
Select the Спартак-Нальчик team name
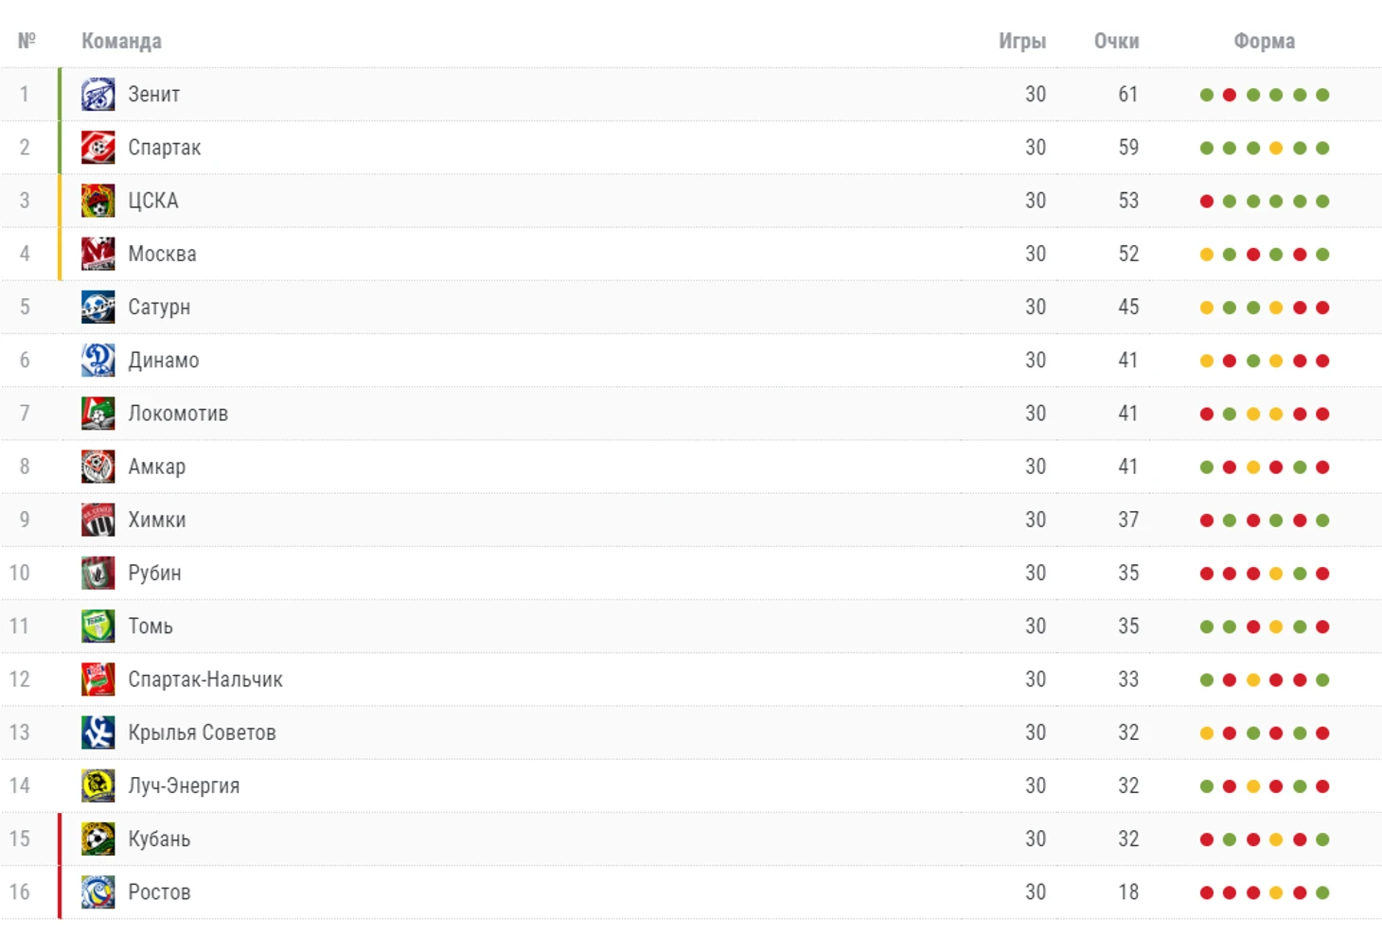click(x=204, y=679)
